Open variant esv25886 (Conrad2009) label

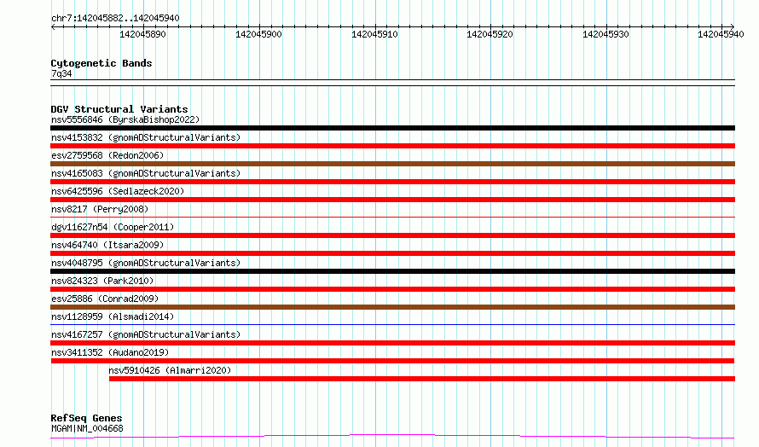click(x=105, y=299)
